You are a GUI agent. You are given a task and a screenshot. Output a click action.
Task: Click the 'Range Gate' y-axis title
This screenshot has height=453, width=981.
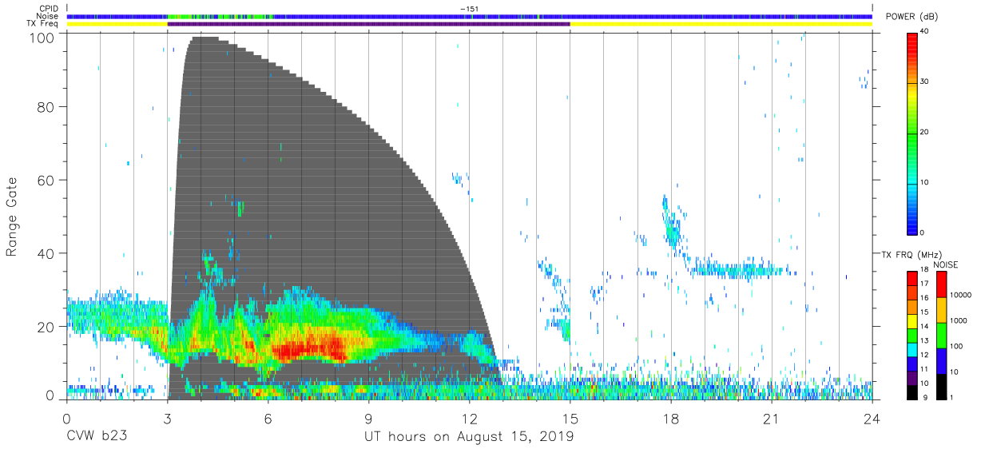pyautogui.click(x=12, y=217)
